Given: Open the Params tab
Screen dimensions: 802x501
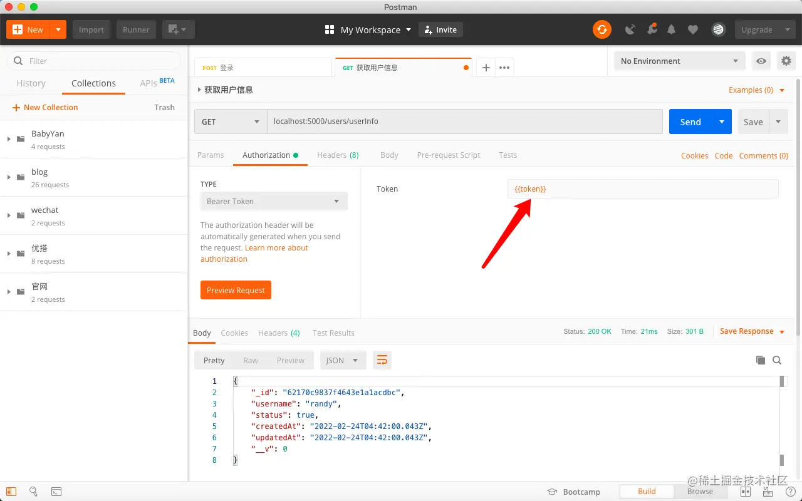Looking at the screenshot, I should (211, 155).
